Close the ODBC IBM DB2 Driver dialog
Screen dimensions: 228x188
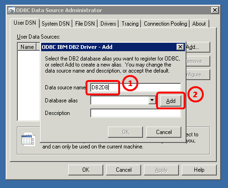pos(180,47)
